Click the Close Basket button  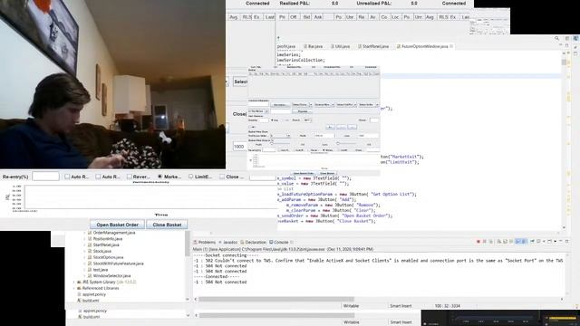(167, 225)
